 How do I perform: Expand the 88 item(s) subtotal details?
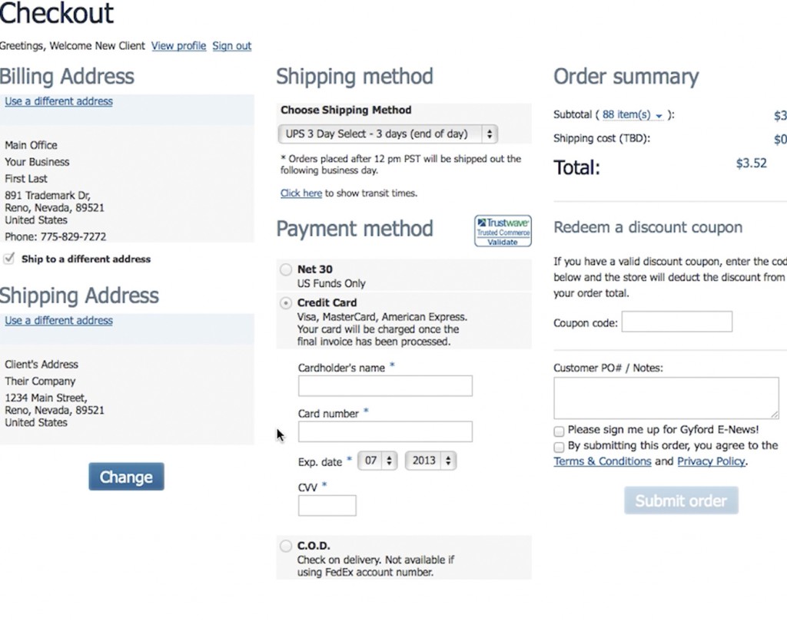coord(631,114)
